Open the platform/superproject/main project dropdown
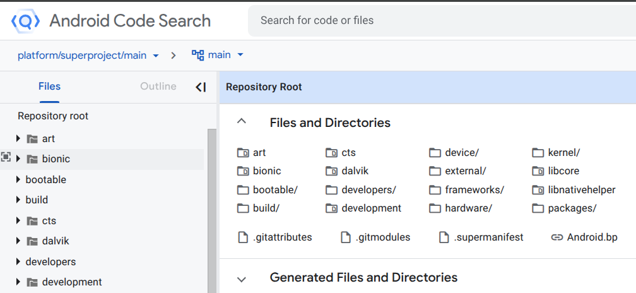Image resolution: width=636 pixels, height=293 pixels. coord(88,55)
